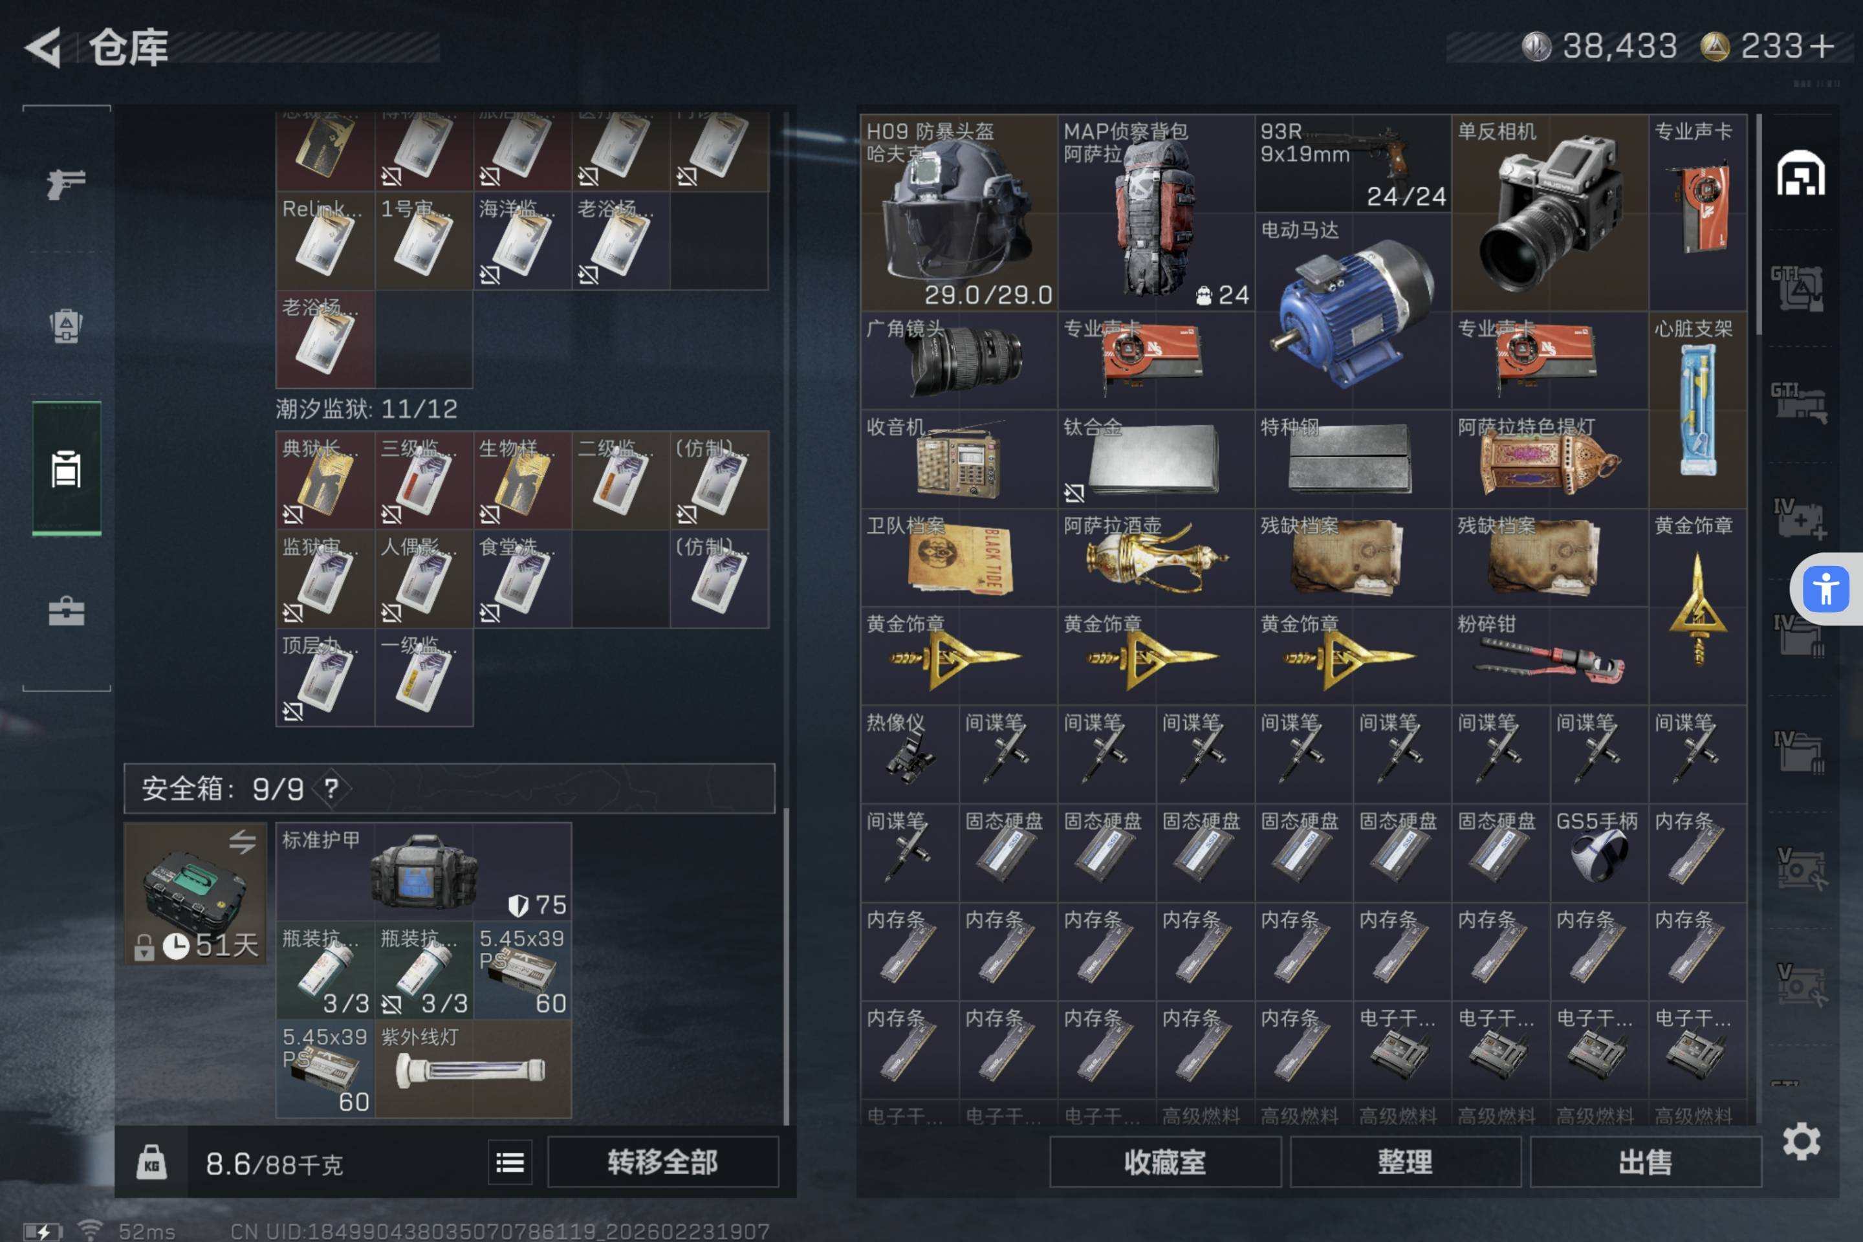This screenshot has height=1242, width=1863.
Task: Switch to first GTI expansion container tab
Action: [1797, 287]
